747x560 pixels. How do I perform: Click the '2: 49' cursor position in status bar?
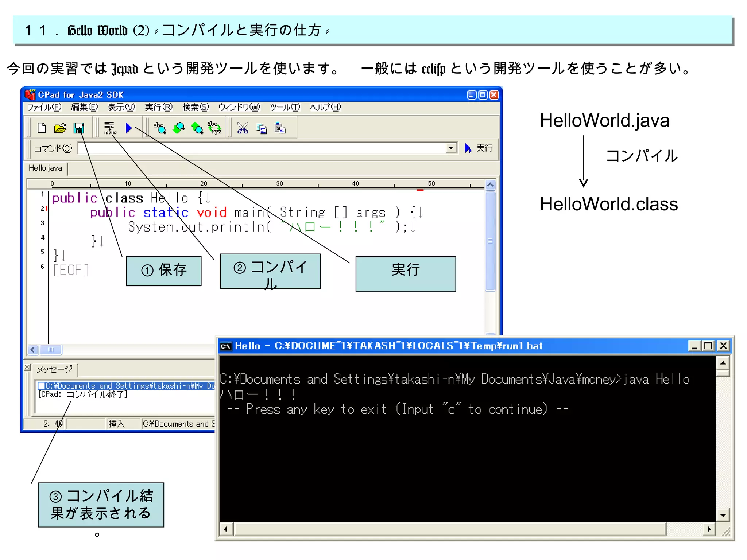pyautogui.click(x=53, y=424)
